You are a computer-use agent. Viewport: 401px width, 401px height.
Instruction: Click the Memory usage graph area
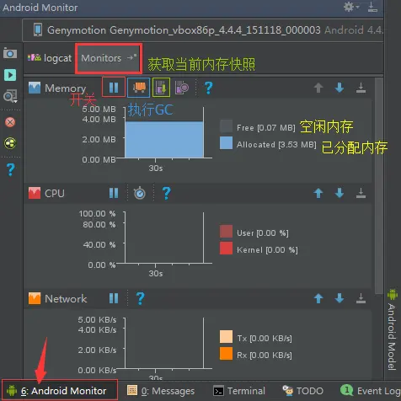164,132
